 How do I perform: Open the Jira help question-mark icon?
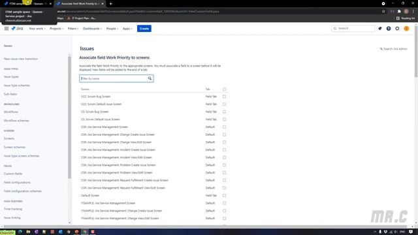click(x=389, y=29)
